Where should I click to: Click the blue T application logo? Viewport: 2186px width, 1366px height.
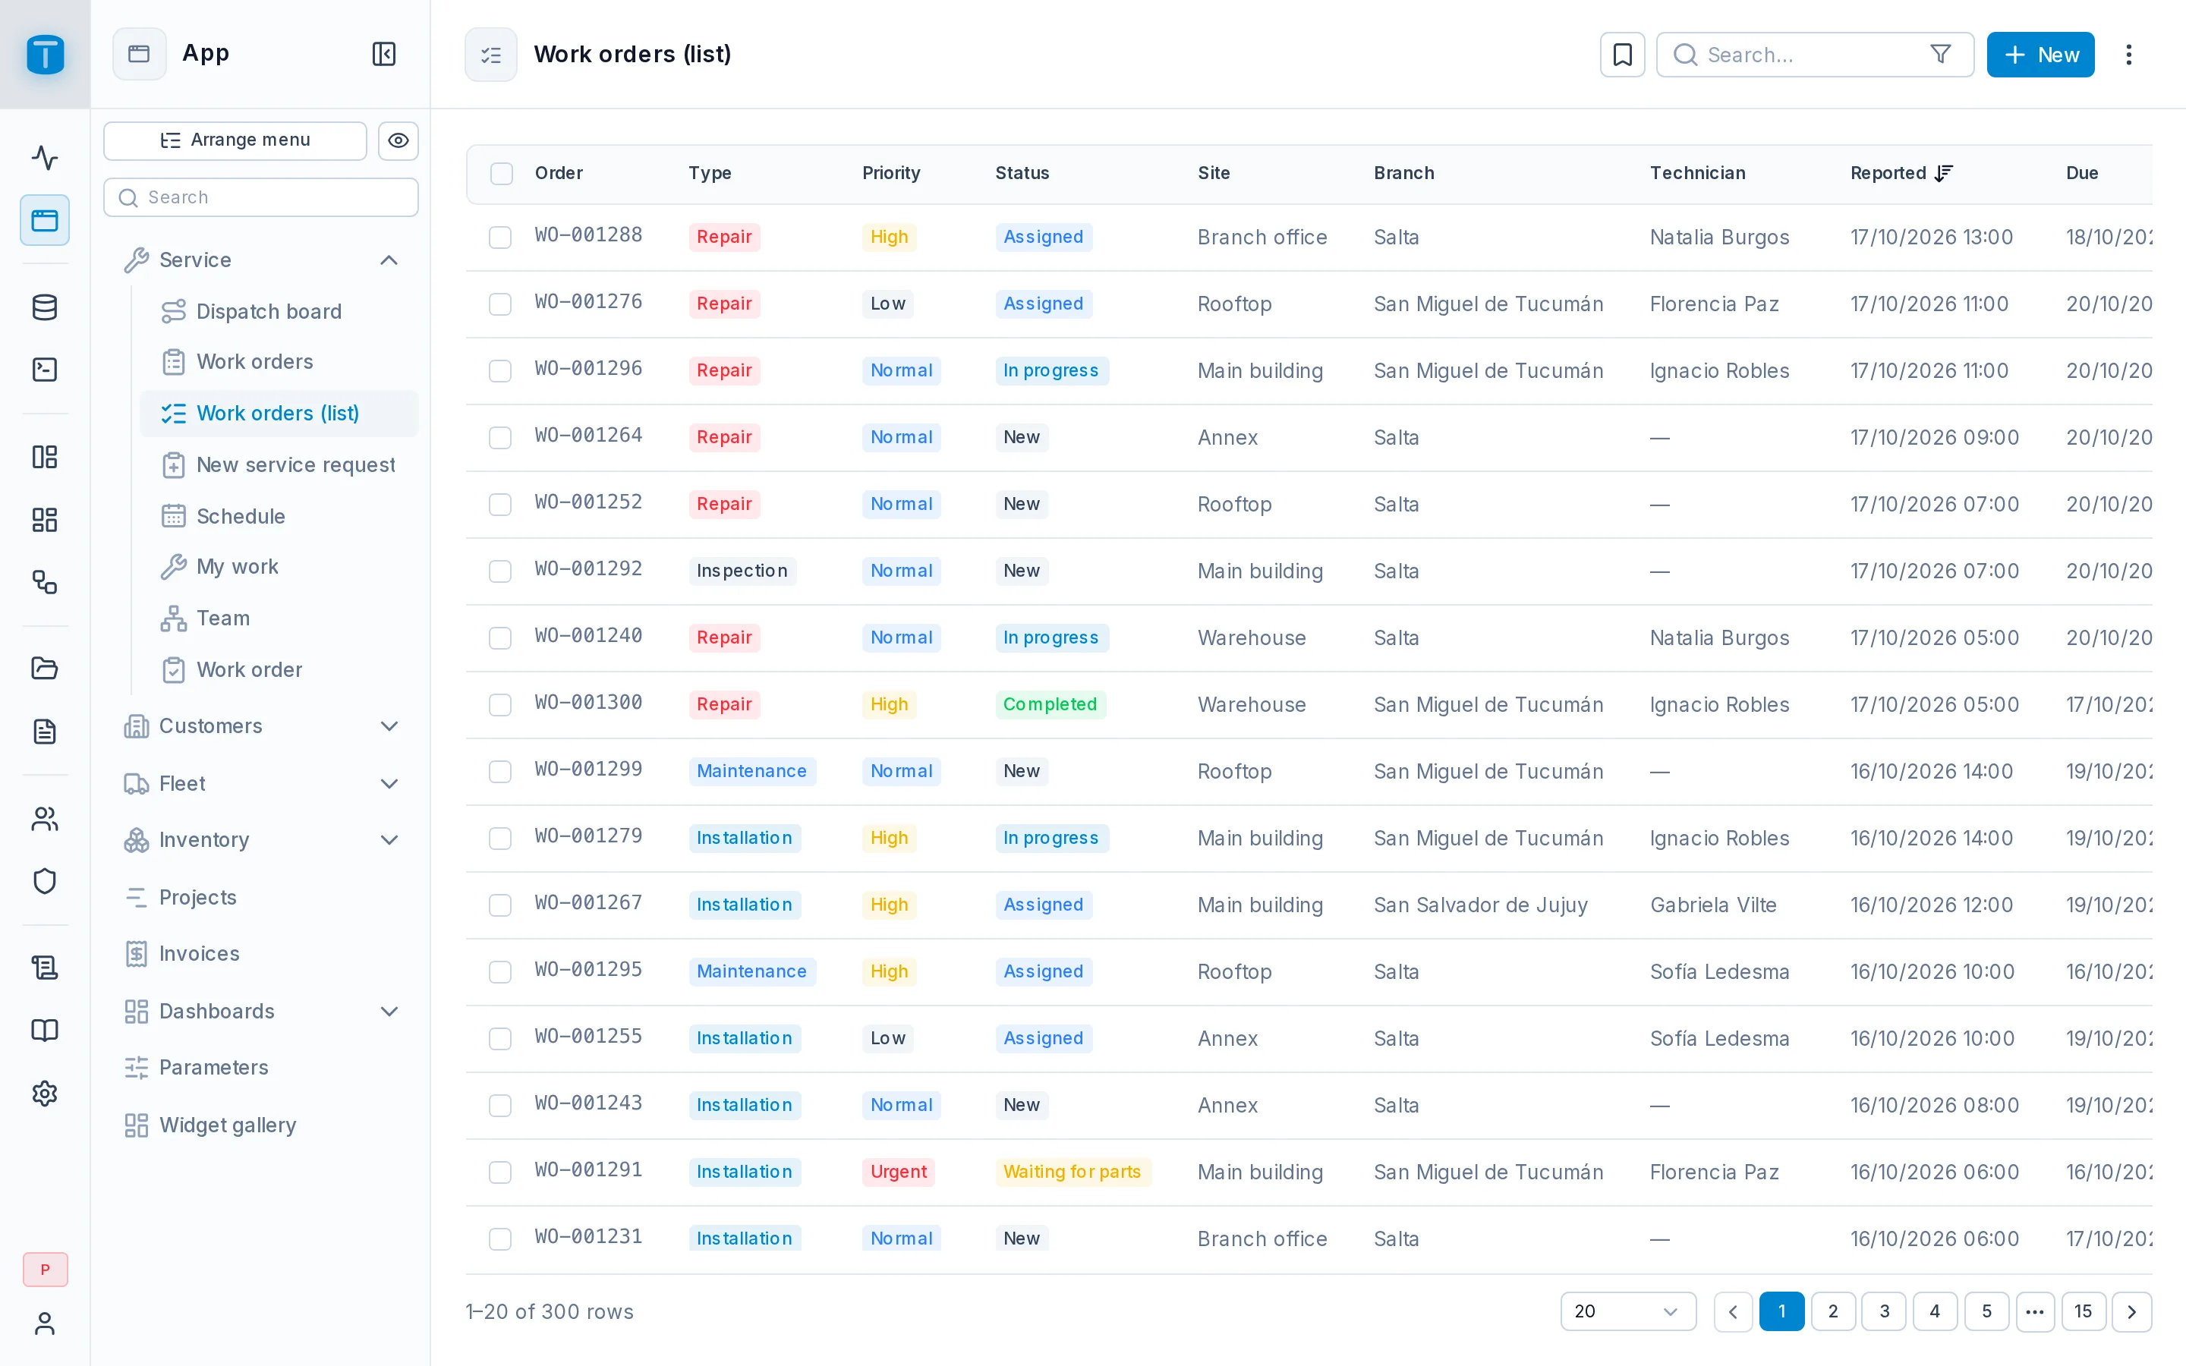coord(46,54)
